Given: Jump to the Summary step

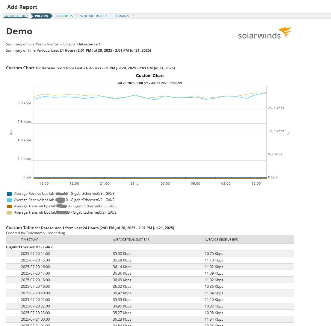Looking at the screenshot, I should 122,16.
